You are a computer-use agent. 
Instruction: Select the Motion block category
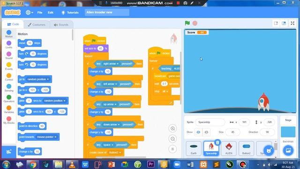(x=9, y=34)
